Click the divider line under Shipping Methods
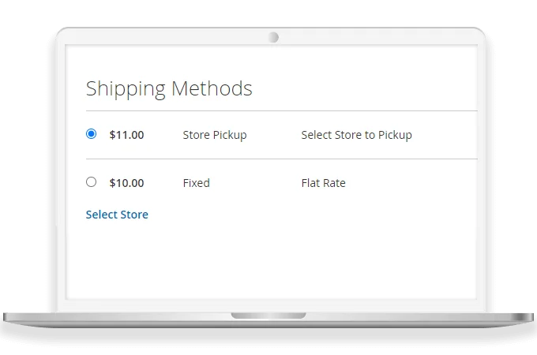Viewport: 537px width, 355px height. click(x=281, y=111)
